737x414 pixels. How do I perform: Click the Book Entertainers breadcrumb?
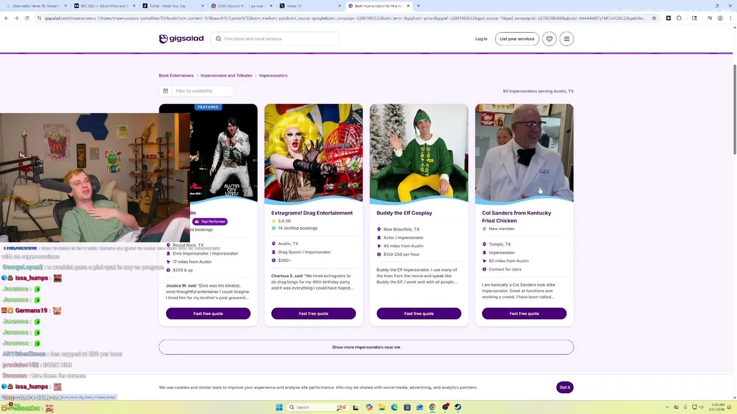[176, 75]
